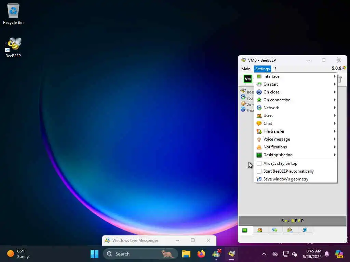
Task: Click the BeeBEEP banner bar
Action: 293,221
